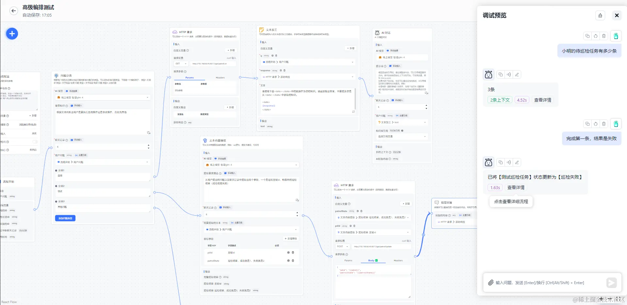Open 用户问题 dropdown in AI 对话 node

click(402, 122)
